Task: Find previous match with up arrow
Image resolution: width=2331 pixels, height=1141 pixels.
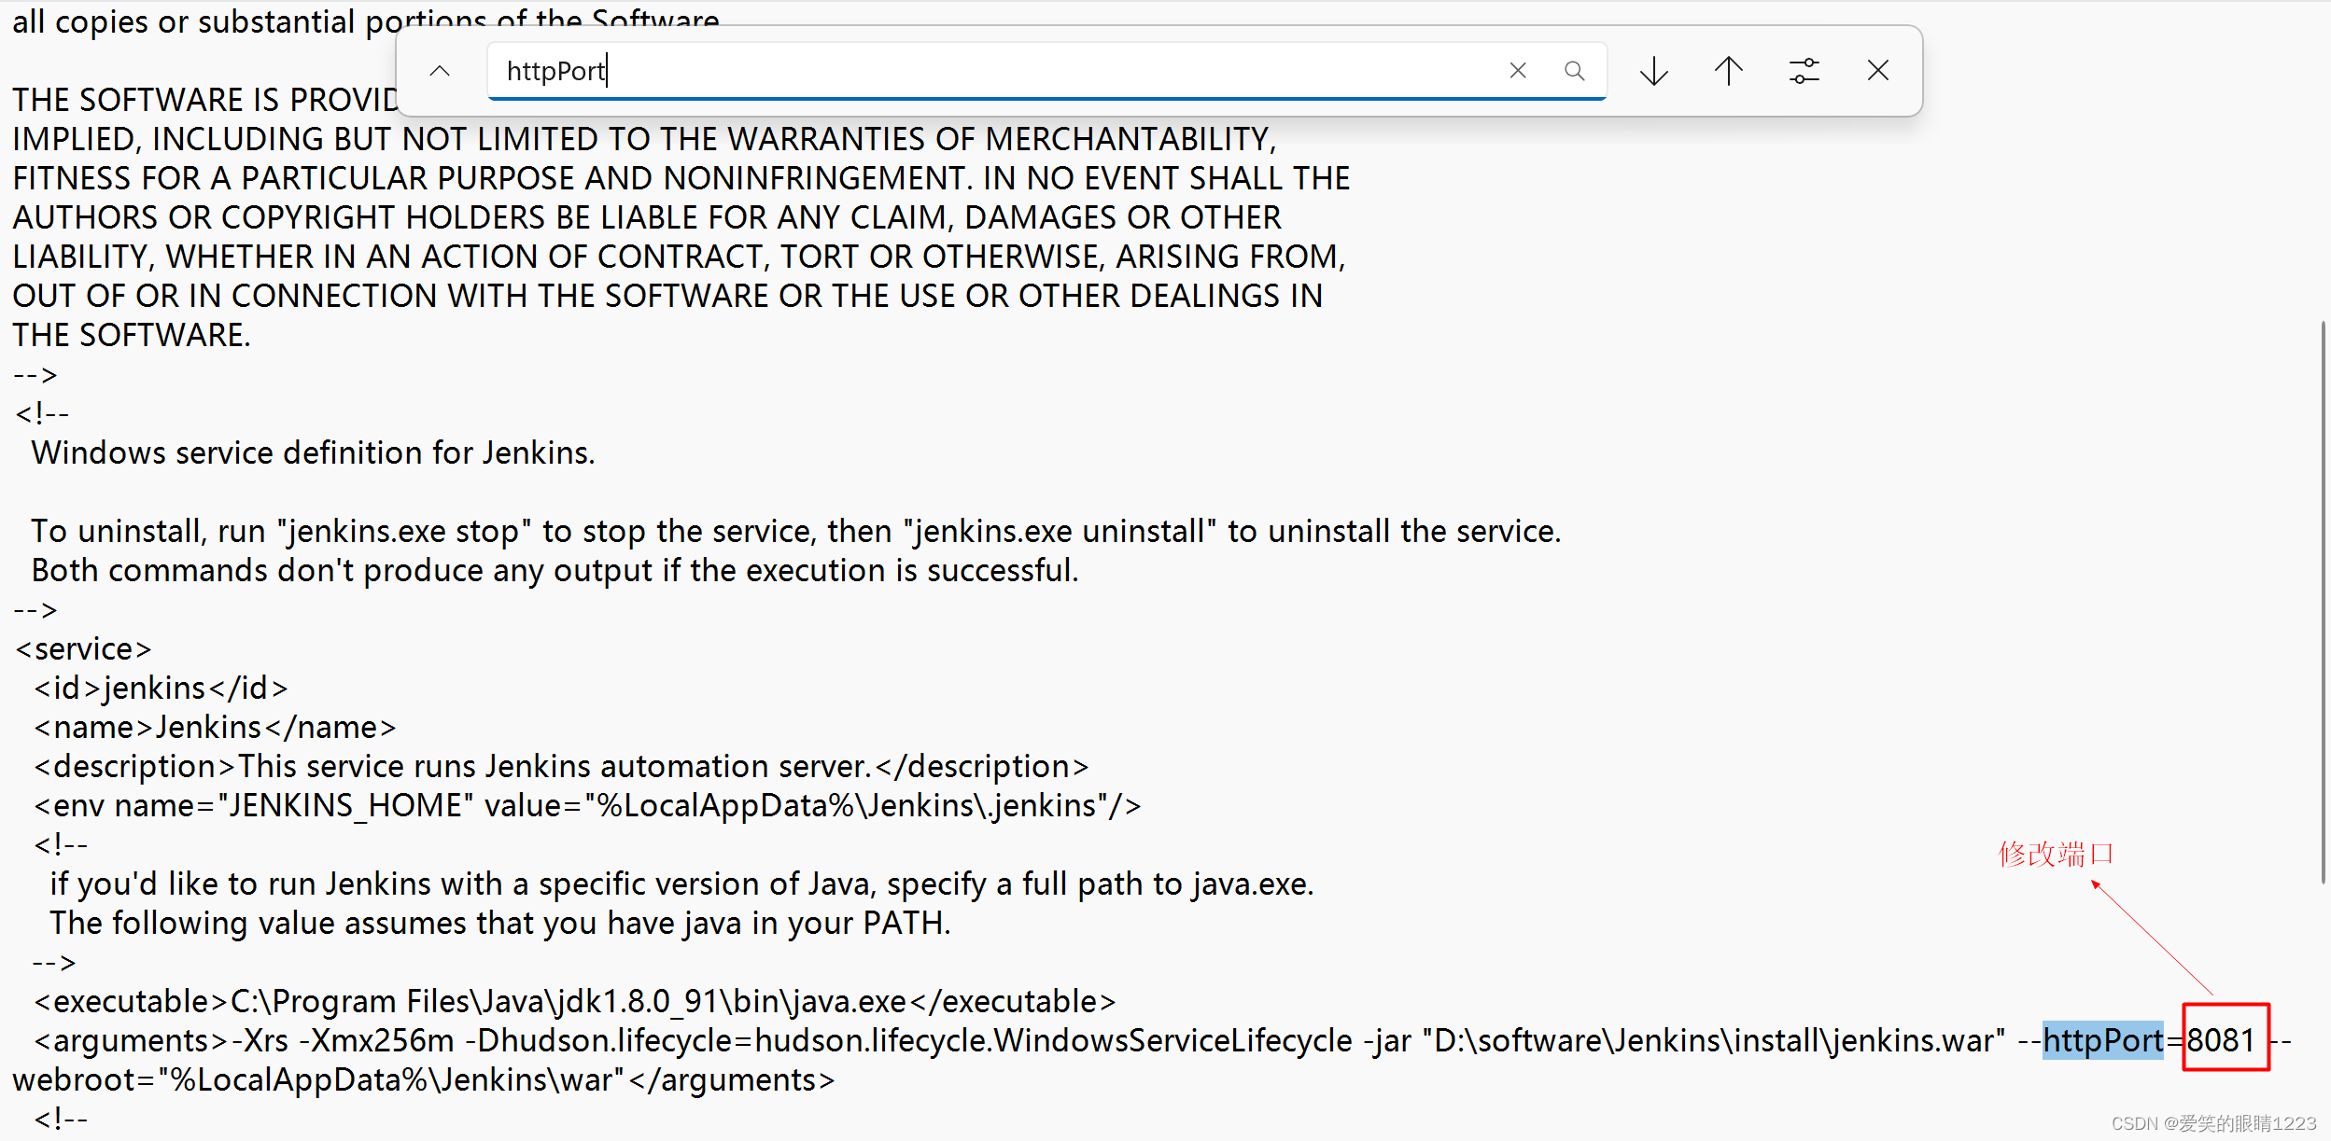Action: [x=1729, y=71]
